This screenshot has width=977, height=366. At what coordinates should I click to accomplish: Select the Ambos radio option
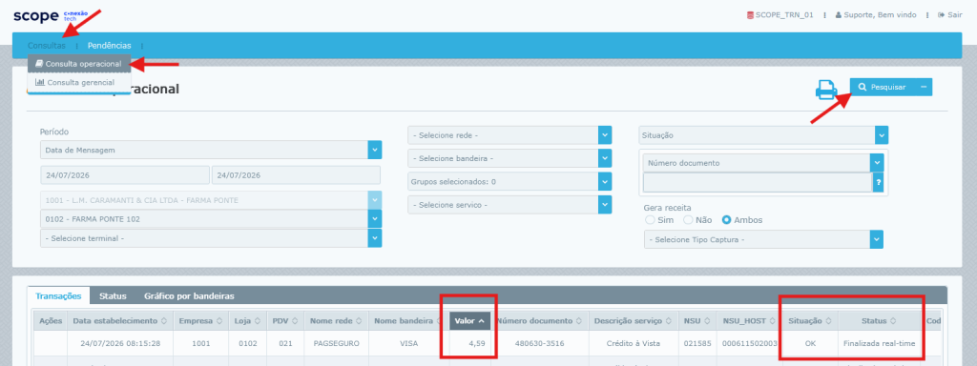726,220
